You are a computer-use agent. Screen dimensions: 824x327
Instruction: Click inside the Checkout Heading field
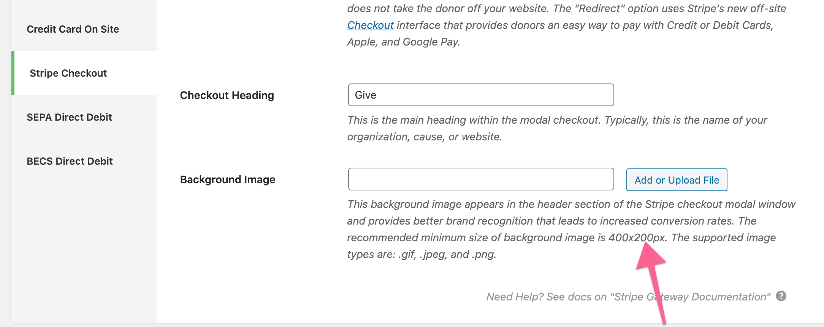[481, 95]
